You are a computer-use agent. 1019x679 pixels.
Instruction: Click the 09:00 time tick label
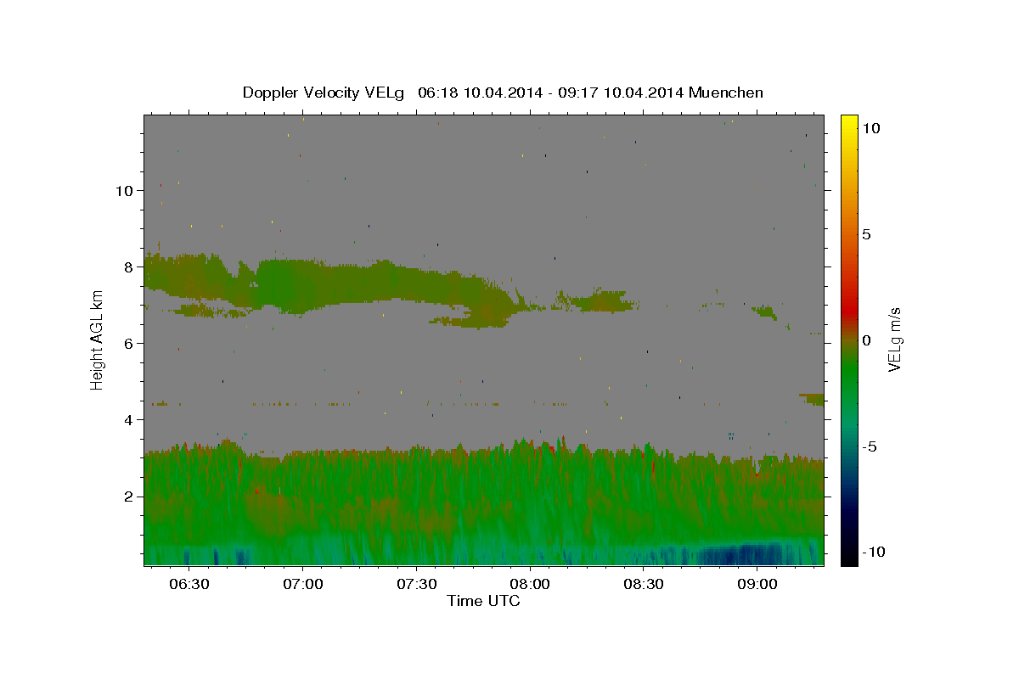(x=757, y=584)
